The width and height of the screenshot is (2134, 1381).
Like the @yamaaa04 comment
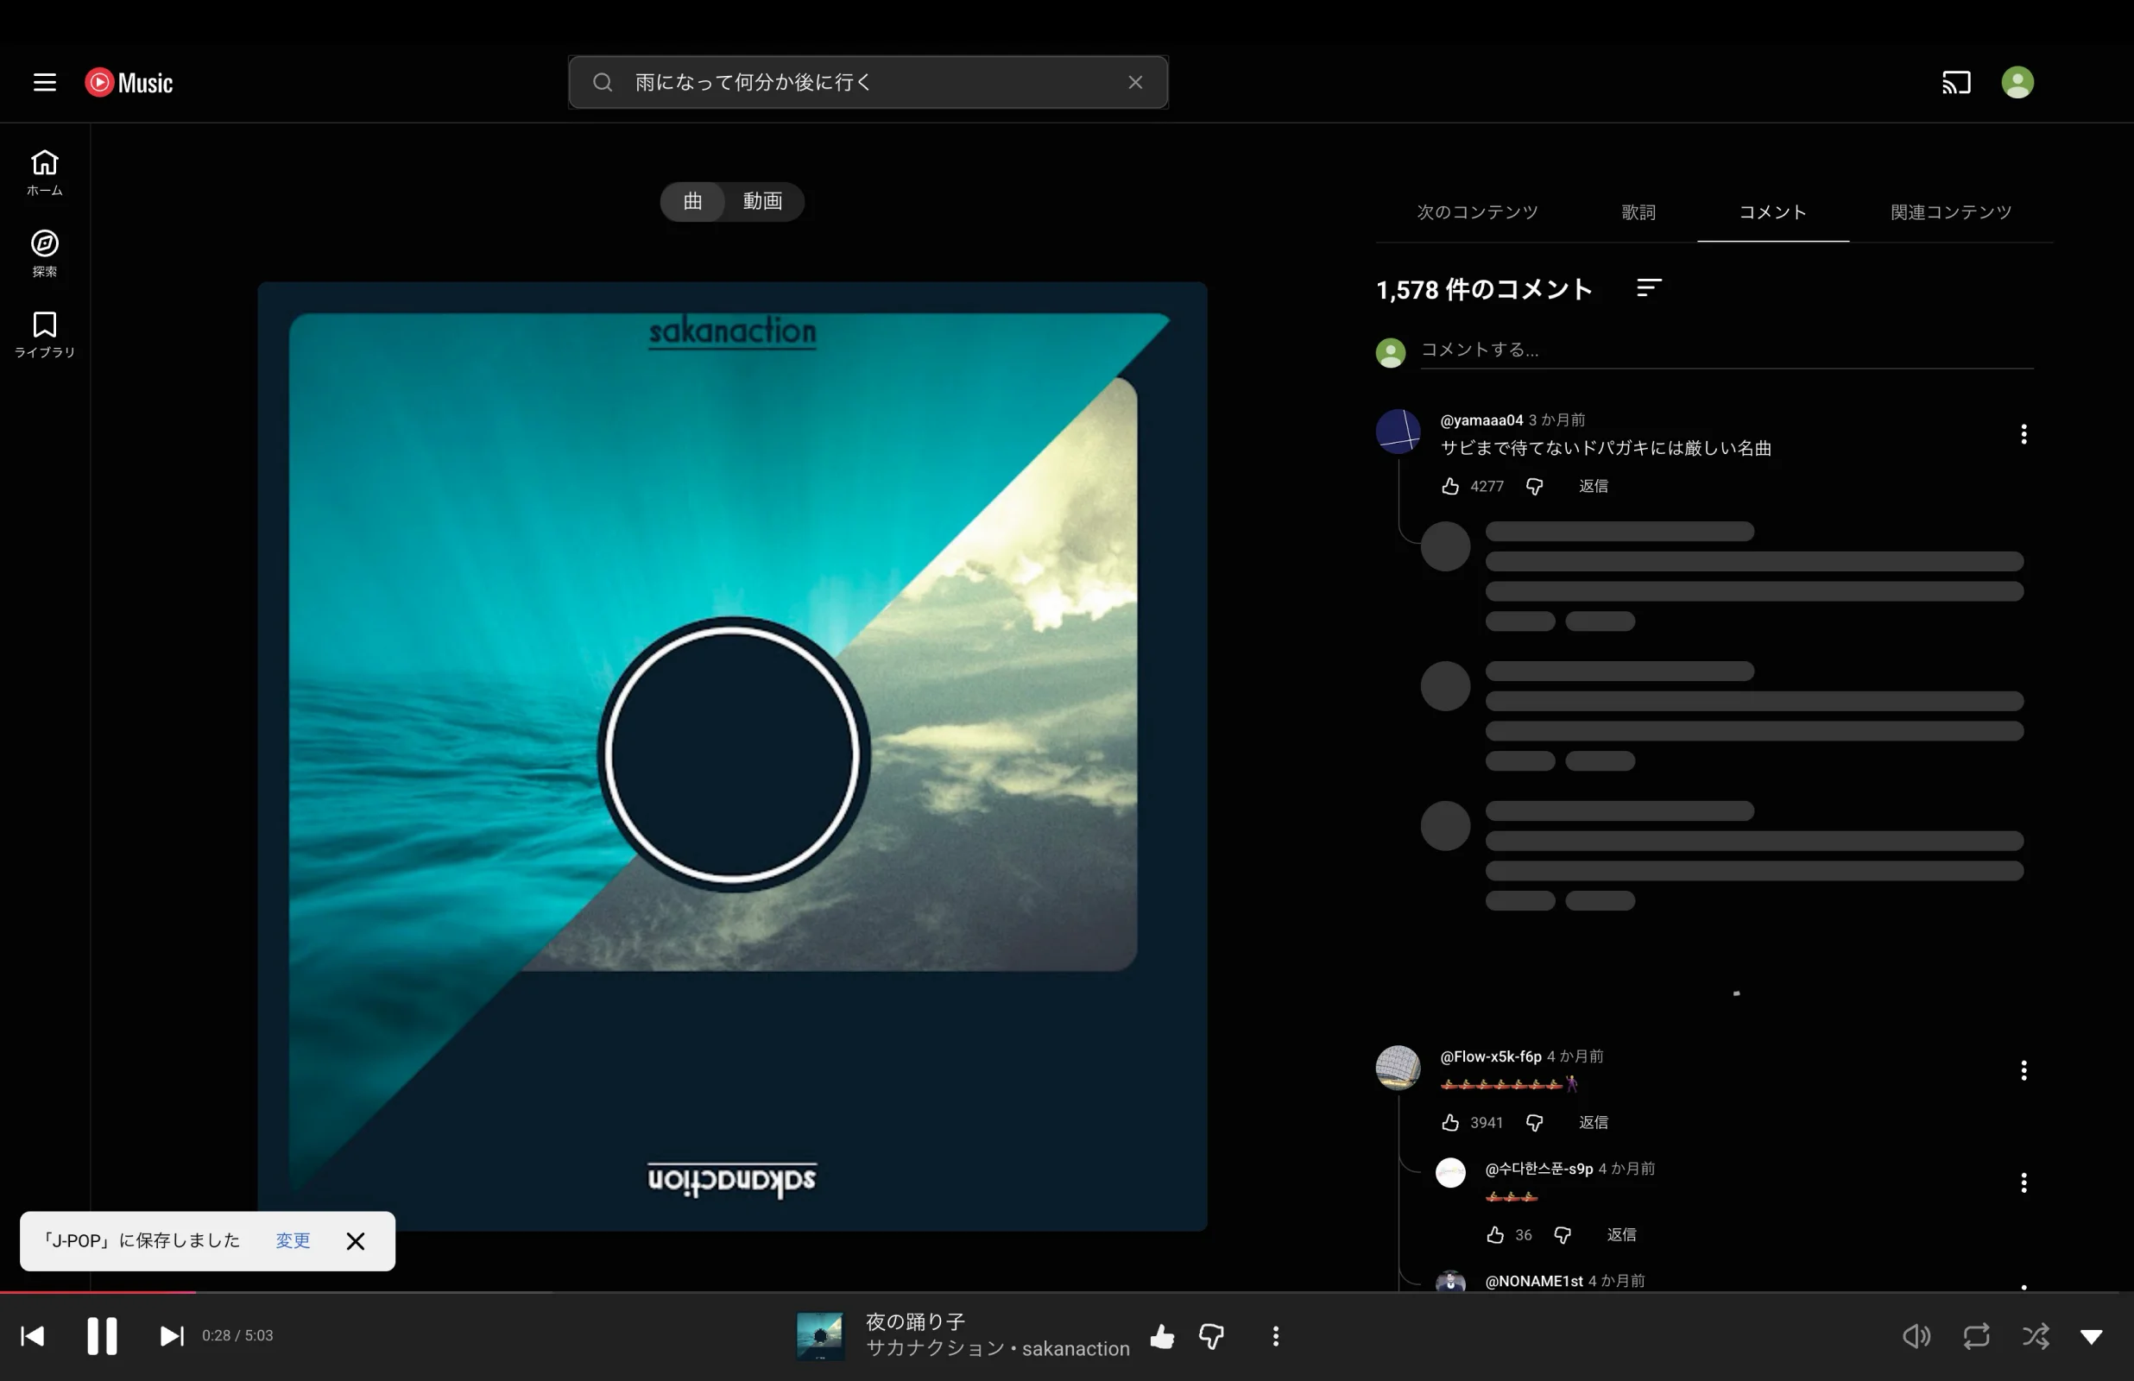point(1451,487)
